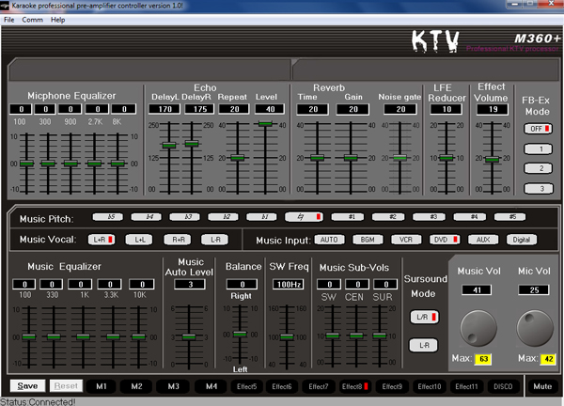
Task: Turn FB-Ex Mode to OFF
Action: (x=538, y=128)
